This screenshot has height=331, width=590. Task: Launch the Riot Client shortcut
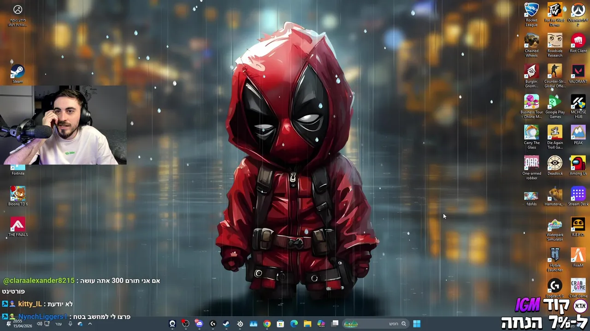578,43
